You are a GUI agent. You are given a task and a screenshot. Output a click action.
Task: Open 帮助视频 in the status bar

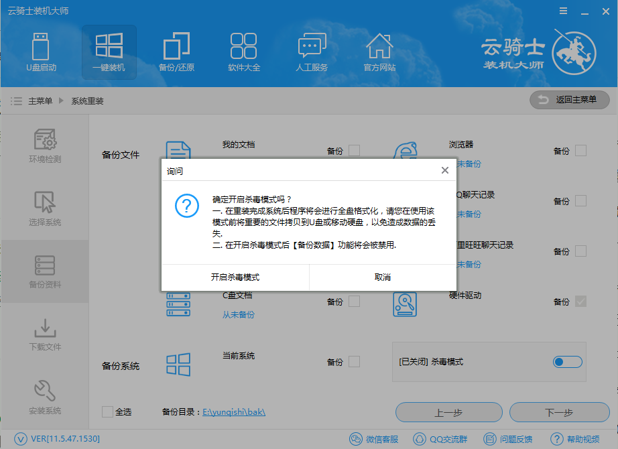(575, 439)
